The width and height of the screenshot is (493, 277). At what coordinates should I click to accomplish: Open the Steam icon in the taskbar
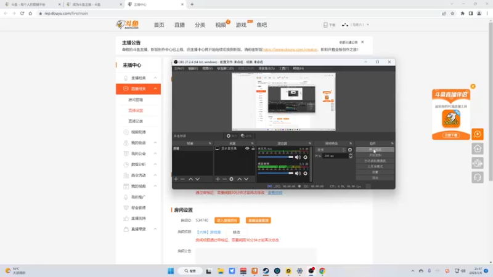pyautogui.click(x=266, y=271)
